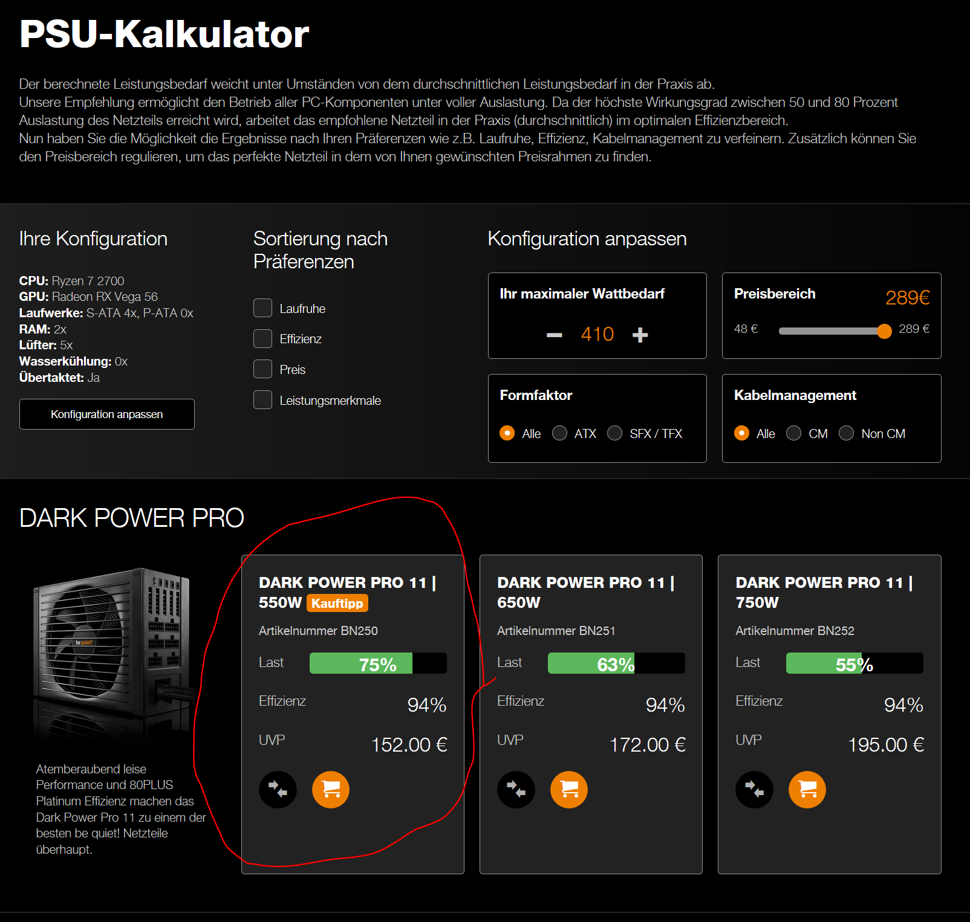Screen dimensions: 970x922
Task: Add Dark Power Pro 11 550W to cart
Action: coord(331,789)
